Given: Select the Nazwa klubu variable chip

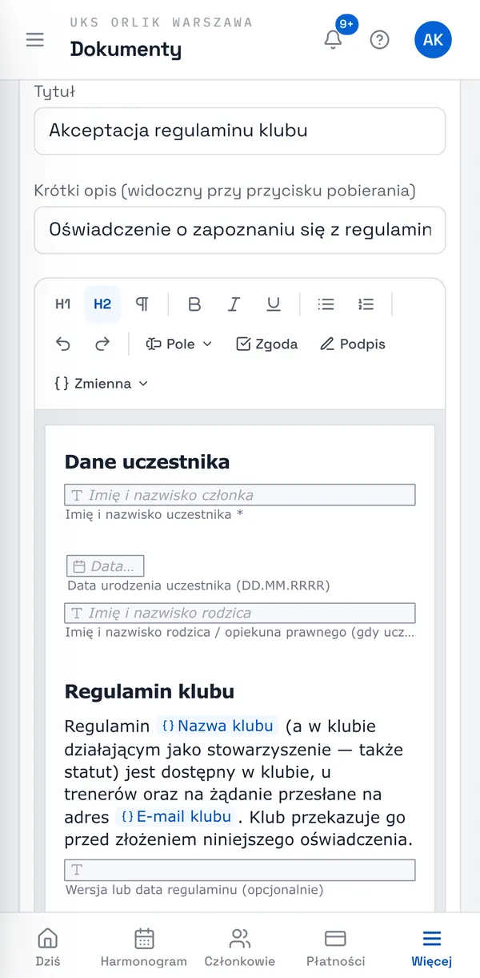Looking at the screenshot, I should point(218,726).
